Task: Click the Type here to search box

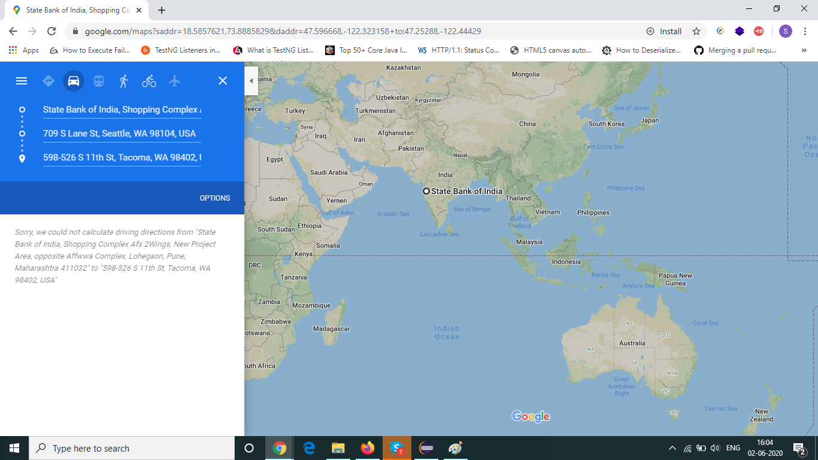Action: click(x=132, y=448)
